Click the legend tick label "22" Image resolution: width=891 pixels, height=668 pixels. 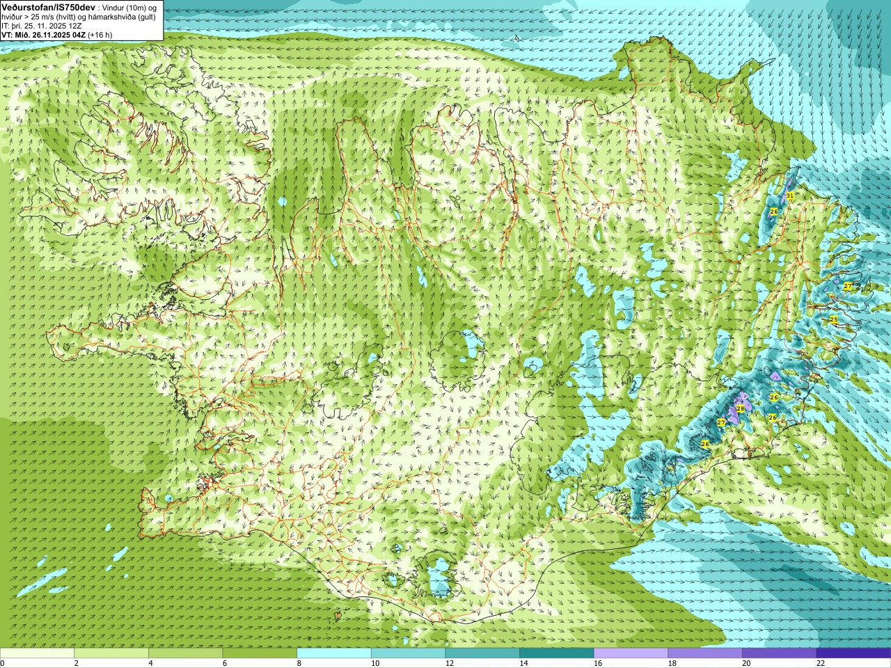821,663
